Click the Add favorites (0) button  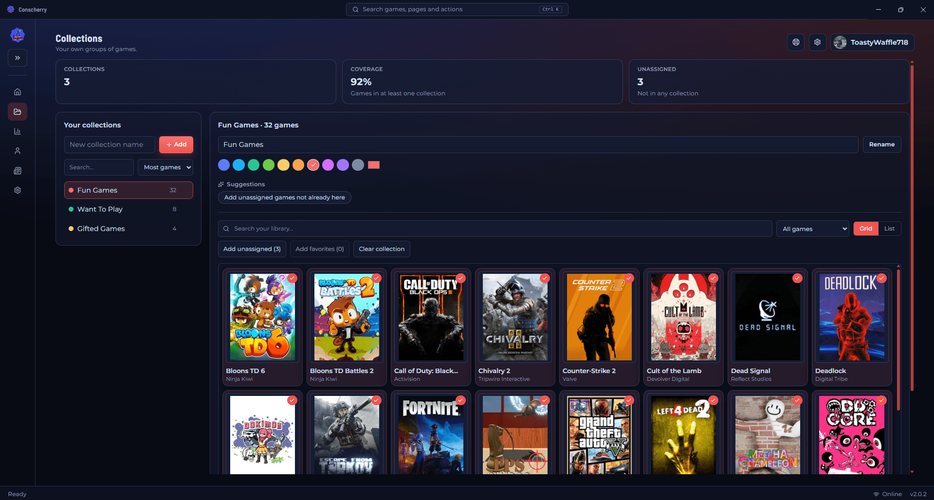pos(320,249)
